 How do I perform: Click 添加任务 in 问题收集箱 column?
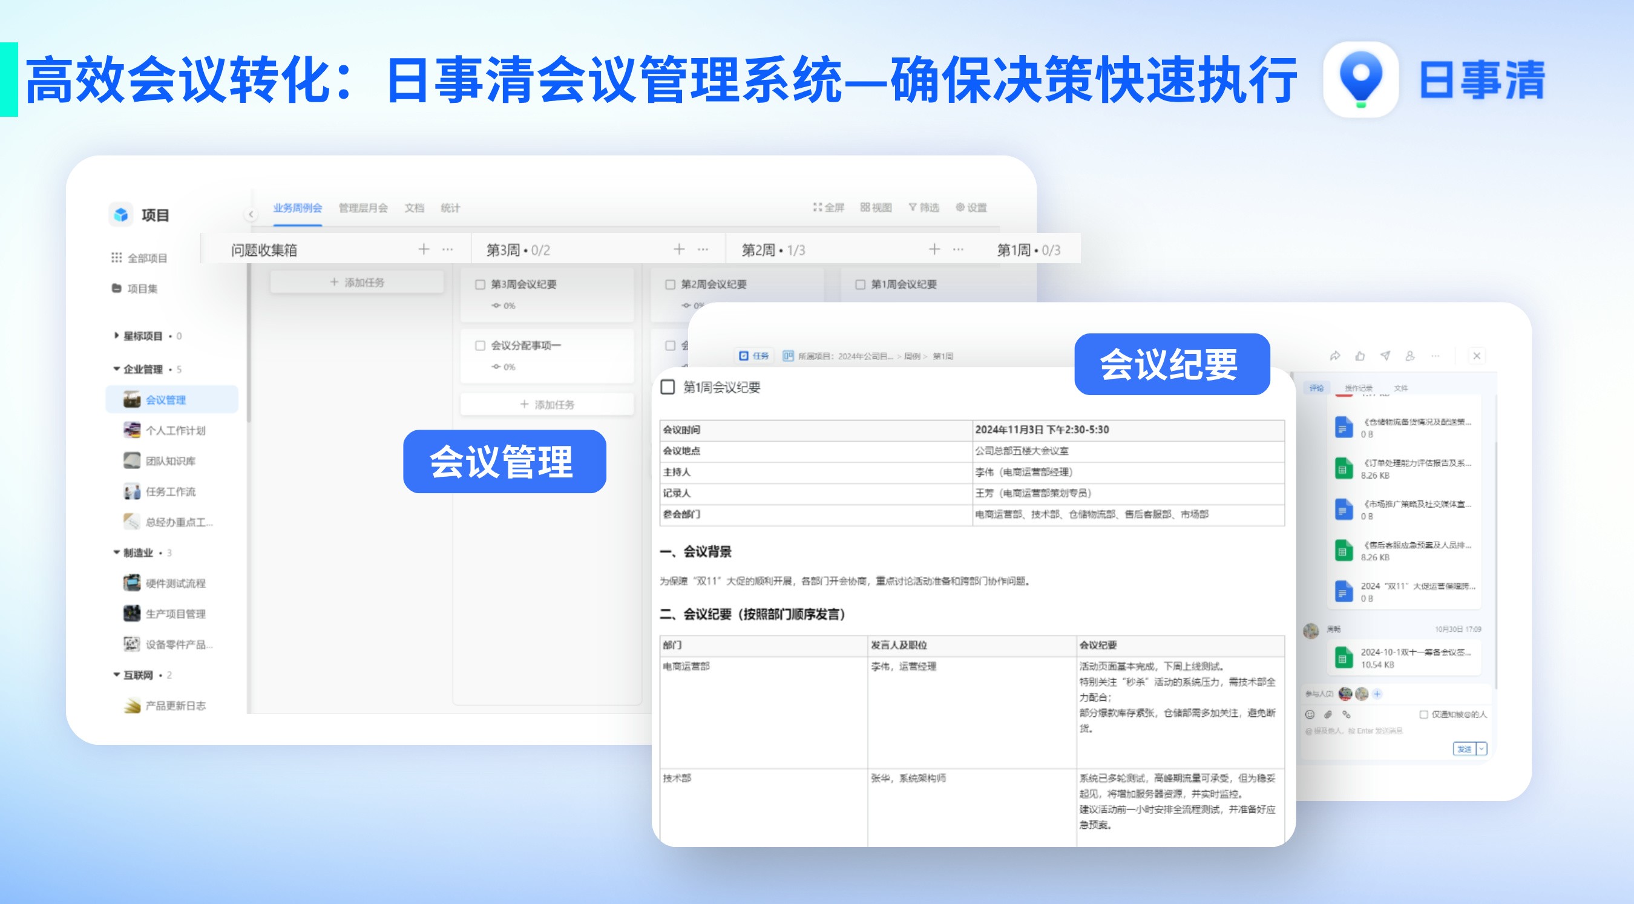[x=357, y=283]
